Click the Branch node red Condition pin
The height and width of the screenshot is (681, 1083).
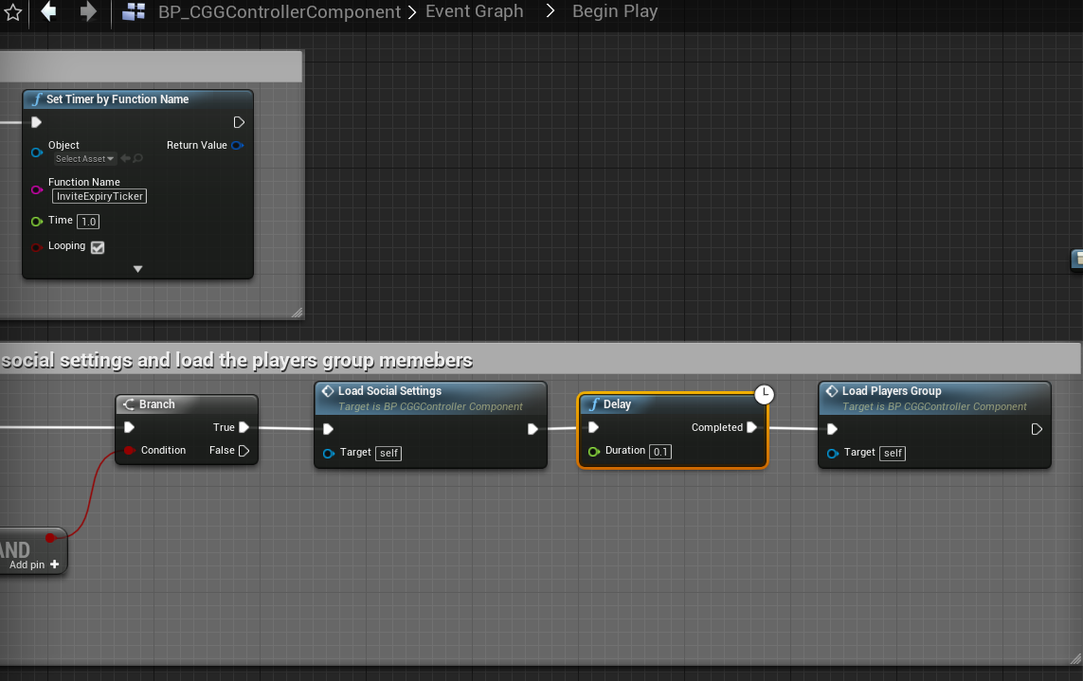pos(129,451)
